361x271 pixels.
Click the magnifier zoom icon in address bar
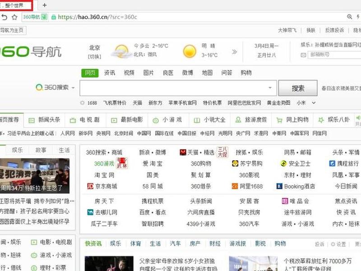(x=349, y=17)
